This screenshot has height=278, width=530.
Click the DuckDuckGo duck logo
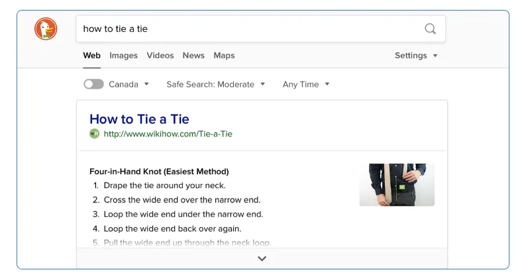click(46, 28)
